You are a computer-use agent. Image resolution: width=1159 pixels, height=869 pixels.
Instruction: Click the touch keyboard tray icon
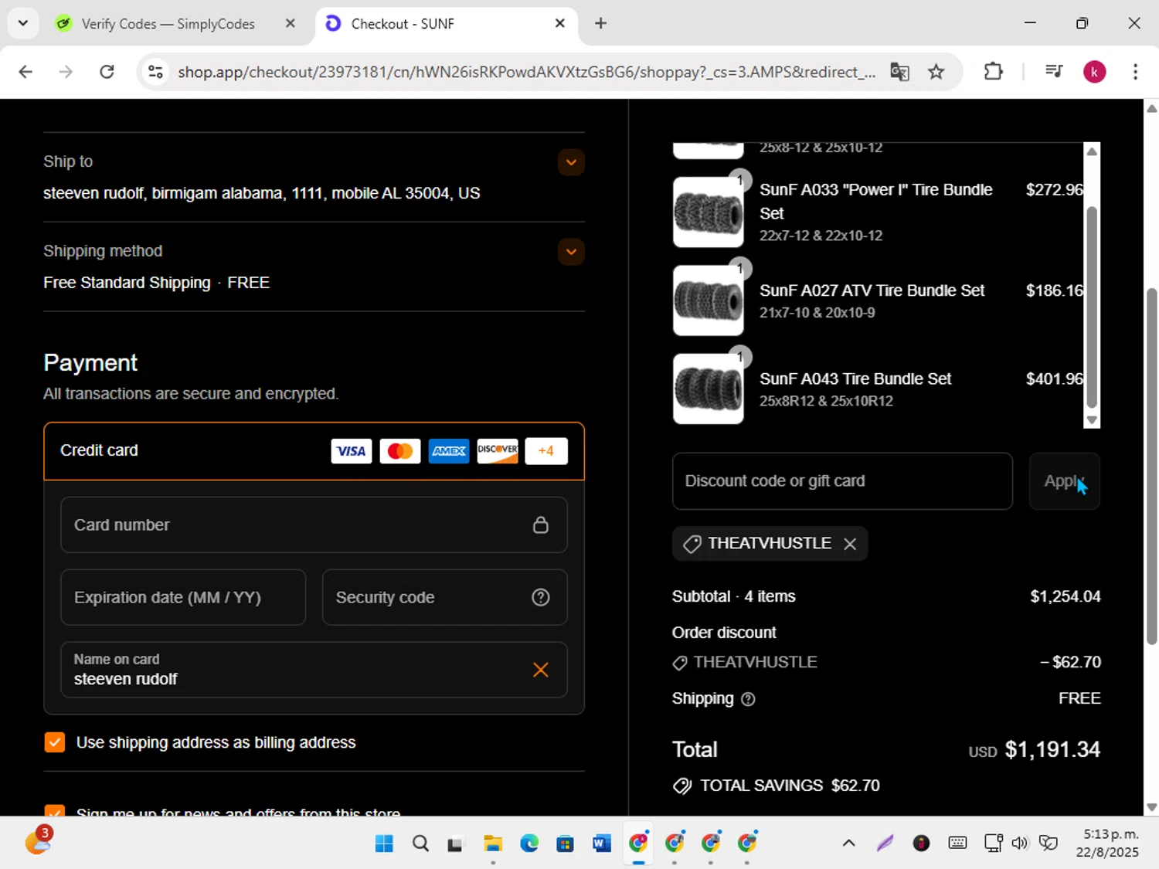(957, 844)
